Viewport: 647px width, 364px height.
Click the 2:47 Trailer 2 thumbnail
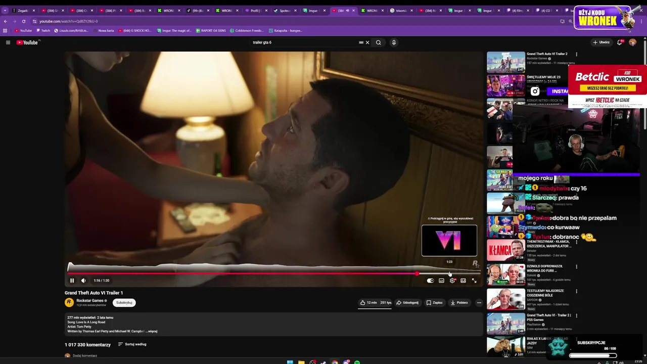click(506, 62)
